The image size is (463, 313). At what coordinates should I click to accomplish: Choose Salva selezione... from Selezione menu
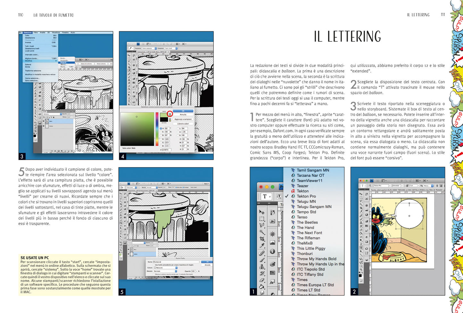tap(41, 81)
